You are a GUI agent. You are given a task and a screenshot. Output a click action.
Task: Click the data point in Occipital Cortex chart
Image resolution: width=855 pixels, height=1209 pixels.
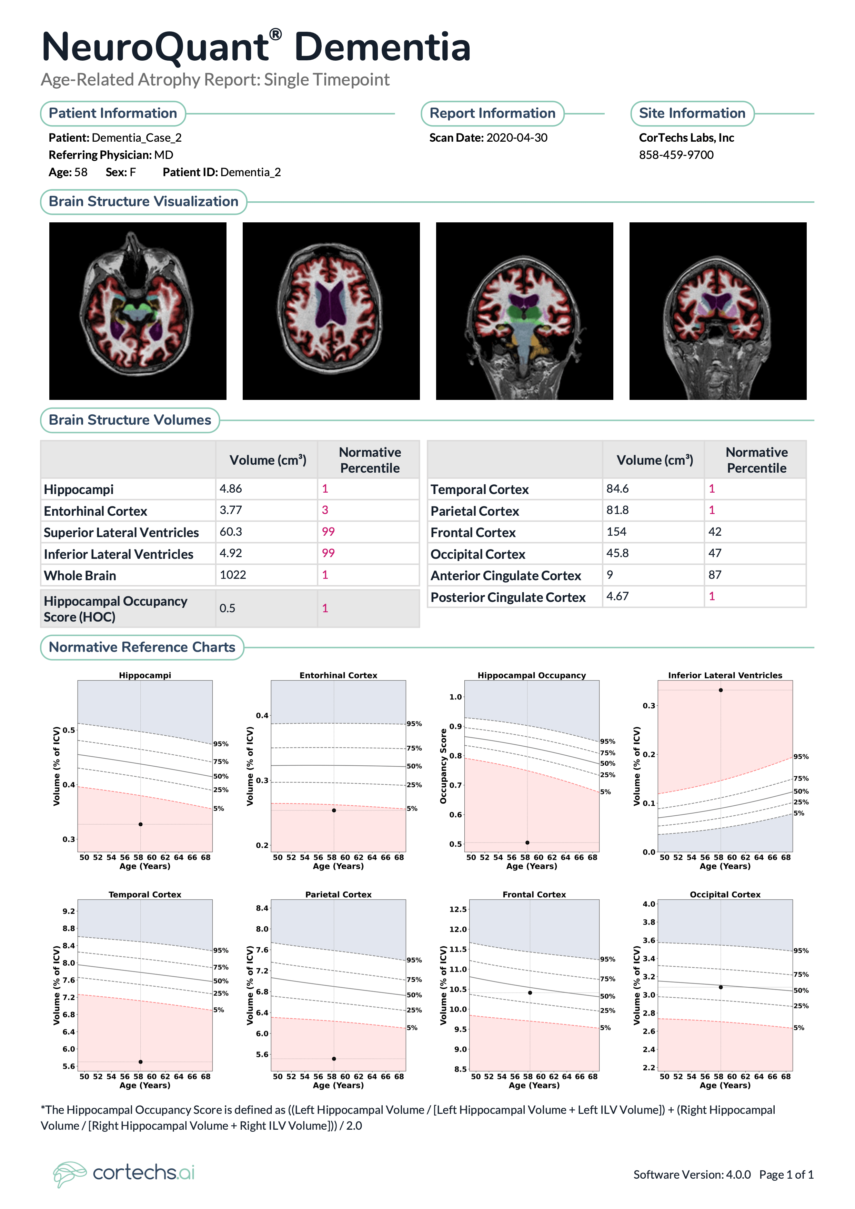(x=721, y=987)
